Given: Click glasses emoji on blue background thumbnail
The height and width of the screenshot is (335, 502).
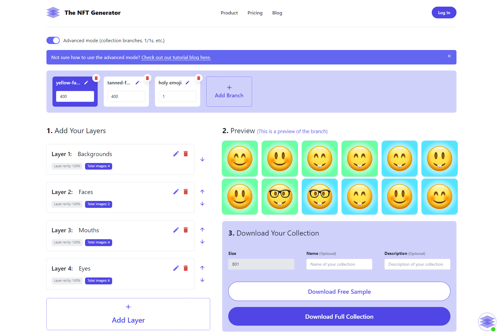Looking at the screenshot, I should coord(320,196).
